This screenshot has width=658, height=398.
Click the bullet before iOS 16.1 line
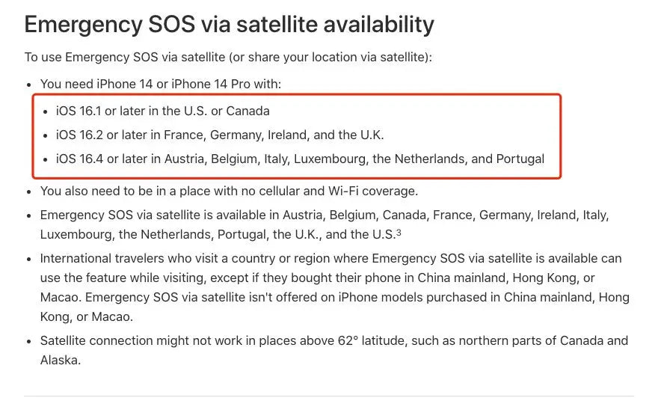pos(46,111)
